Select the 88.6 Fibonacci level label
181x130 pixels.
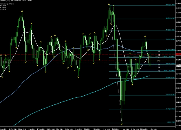click(171, 18)
